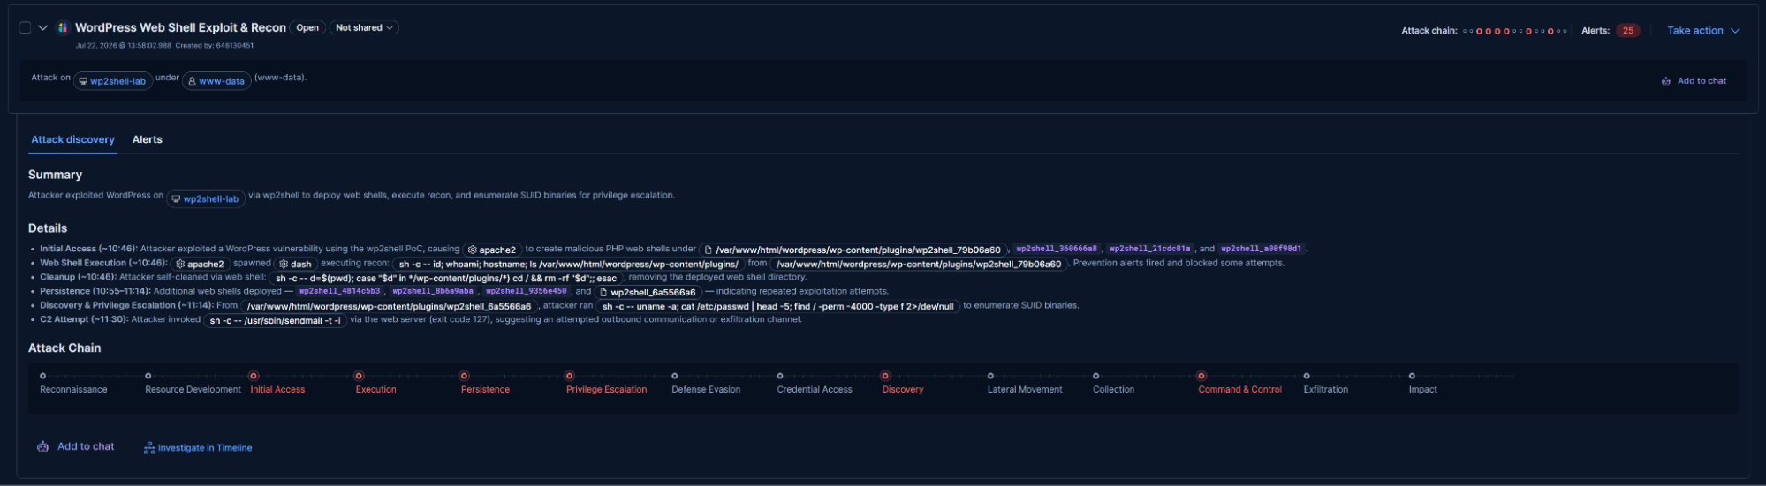
Task: Click the wp2shell_4814c5b3 code tag
Action: tap(340, 291)
